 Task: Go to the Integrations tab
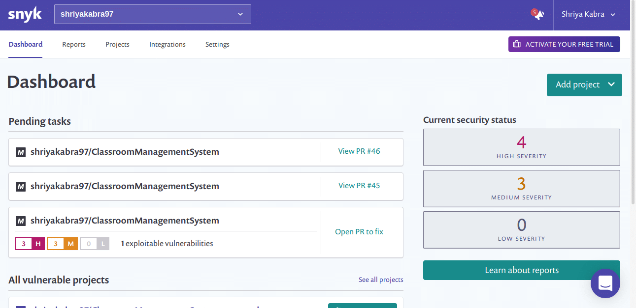(x=167, y=44)
